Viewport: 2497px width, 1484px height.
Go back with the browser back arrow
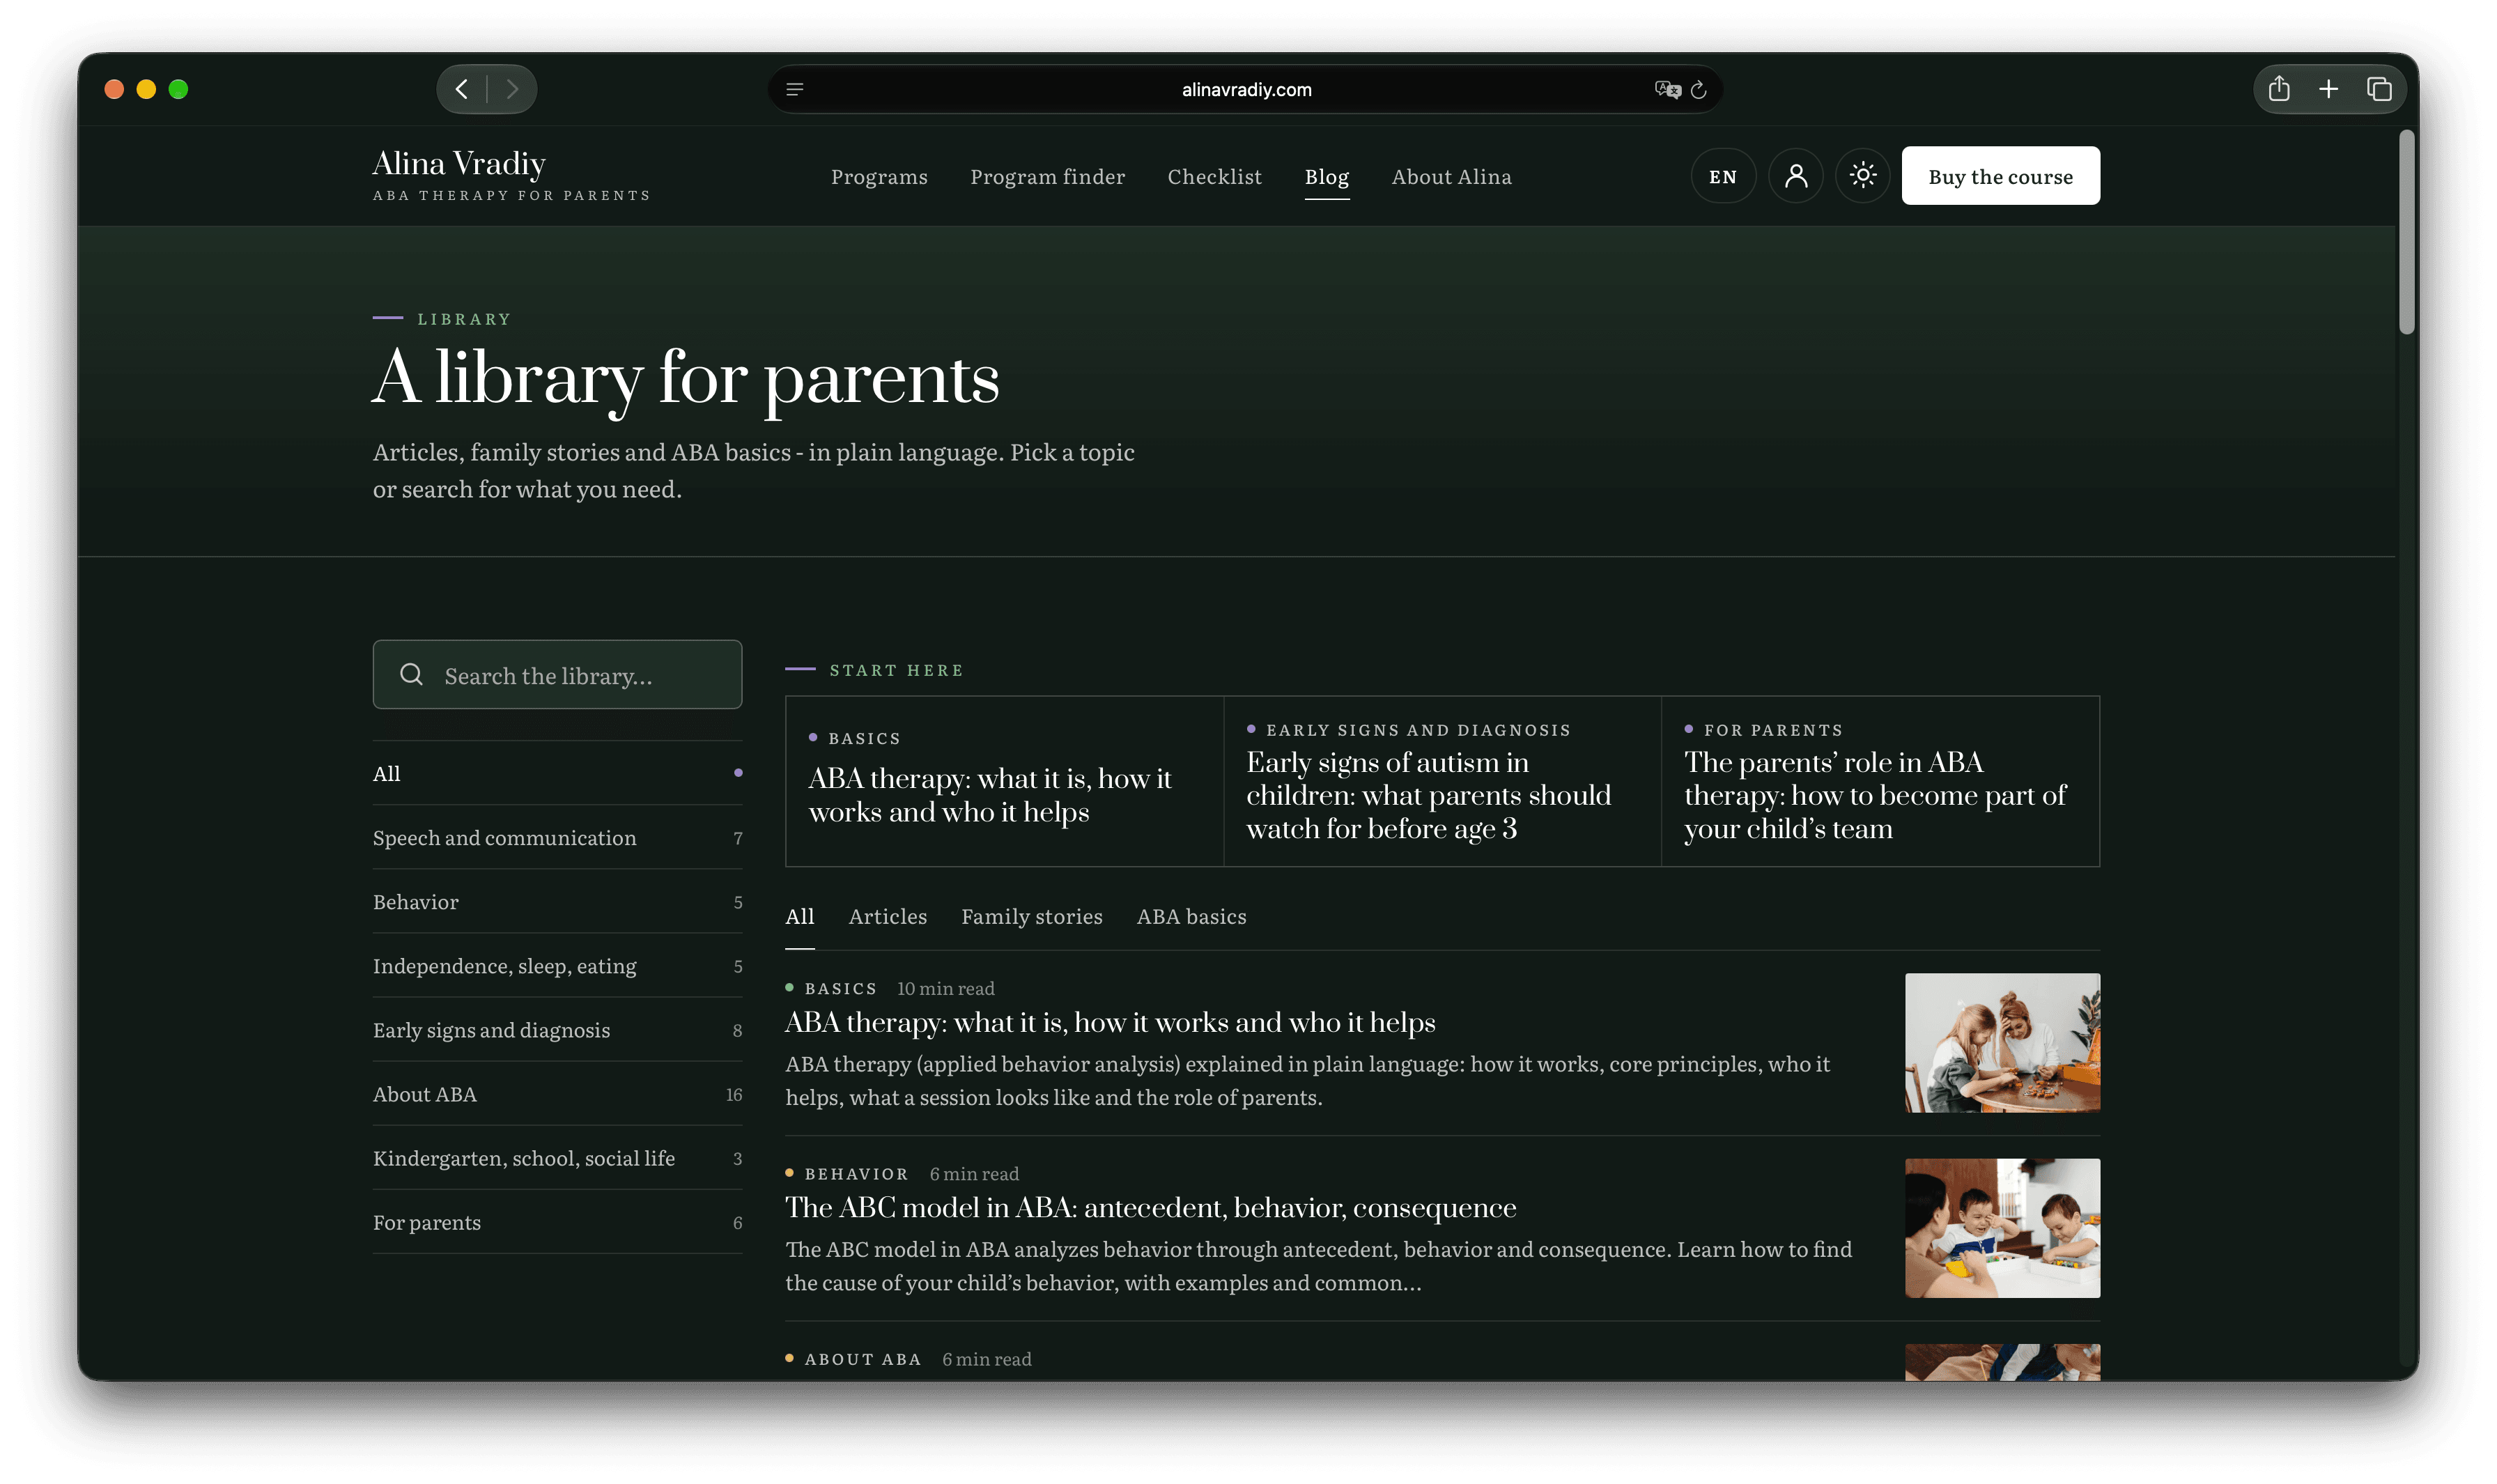pos(461,89)
